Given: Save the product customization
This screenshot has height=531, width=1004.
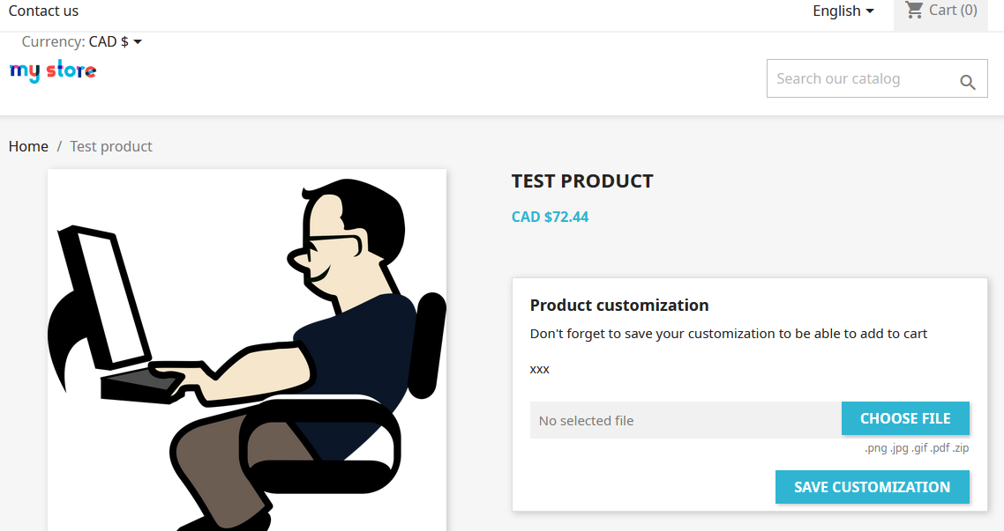Looking at the screenshot, I should [x=872, y=487].
